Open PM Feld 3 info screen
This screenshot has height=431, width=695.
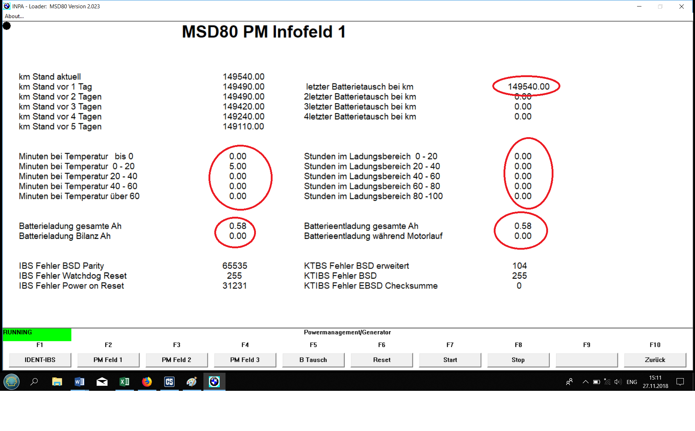coord(245,360)
